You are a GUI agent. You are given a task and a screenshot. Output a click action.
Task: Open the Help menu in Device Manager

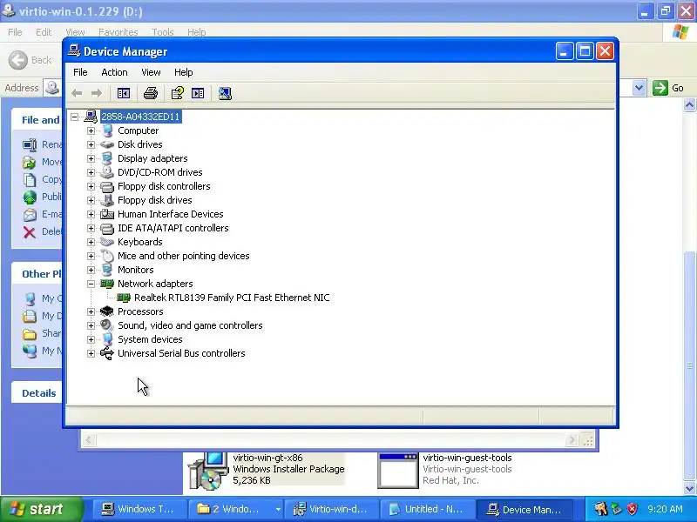click(x=183, y=72)
